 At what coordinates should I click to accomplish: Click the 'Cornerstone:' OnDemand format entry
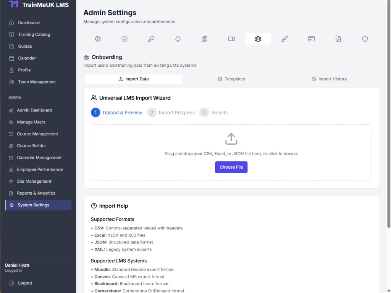pyautogui.click(x=137, y=291)
